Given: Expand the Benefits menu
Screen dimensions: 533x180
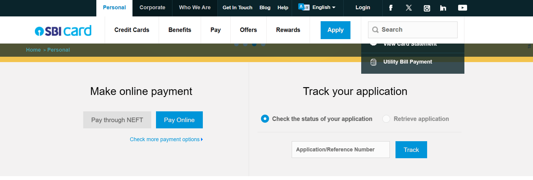Looking at the screenshot, I should click(180, 30).
